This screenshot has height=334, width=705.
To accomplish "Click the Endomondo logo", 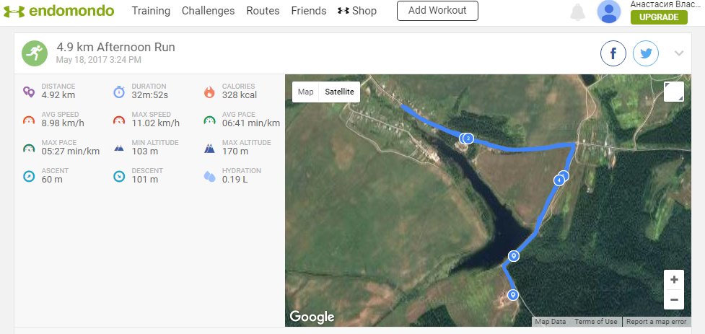I will click(61, 11).
